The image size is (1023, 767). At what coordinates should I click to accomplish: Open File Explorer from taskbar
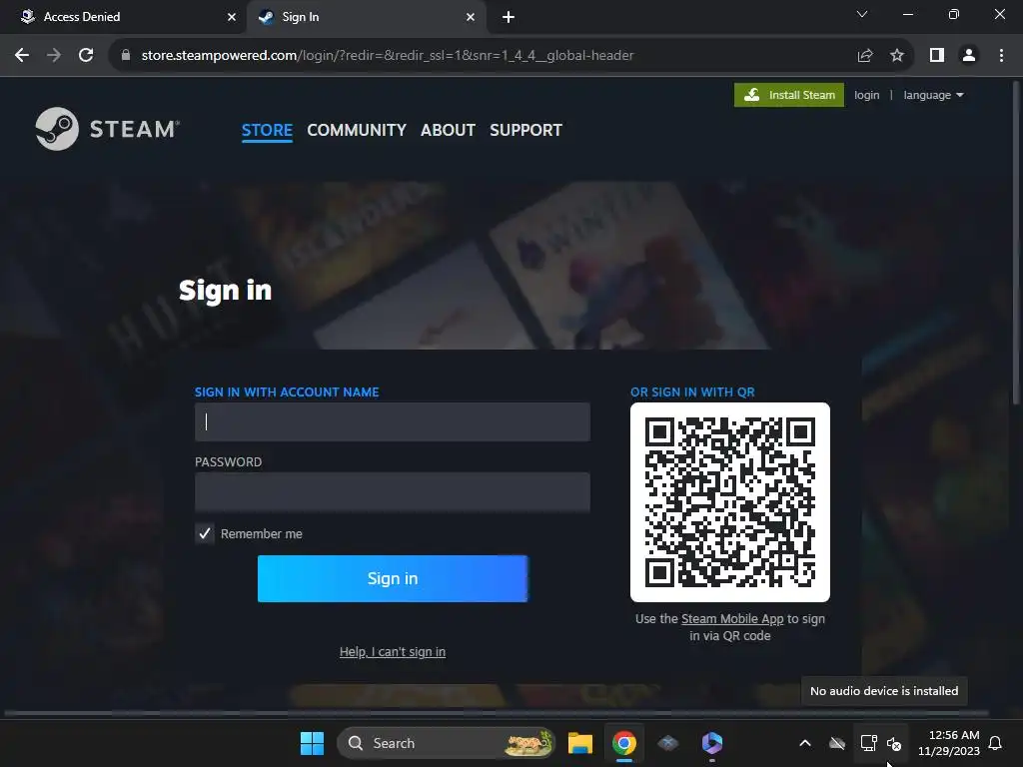tap(580, 743)
